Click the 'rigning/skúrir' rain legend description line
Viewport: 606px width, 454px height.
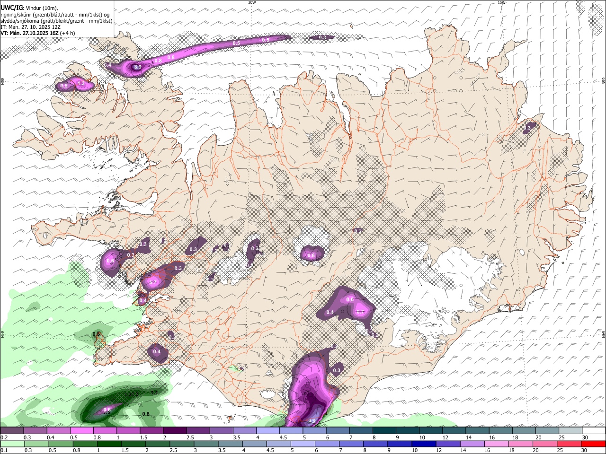tap(55, 15)
